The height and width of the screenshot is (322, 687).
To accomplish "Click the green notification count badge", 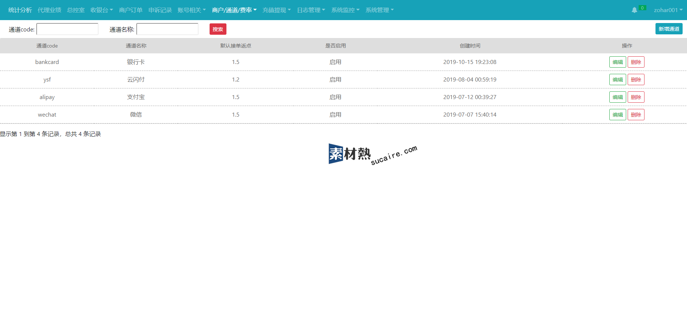I will point(642,8).
